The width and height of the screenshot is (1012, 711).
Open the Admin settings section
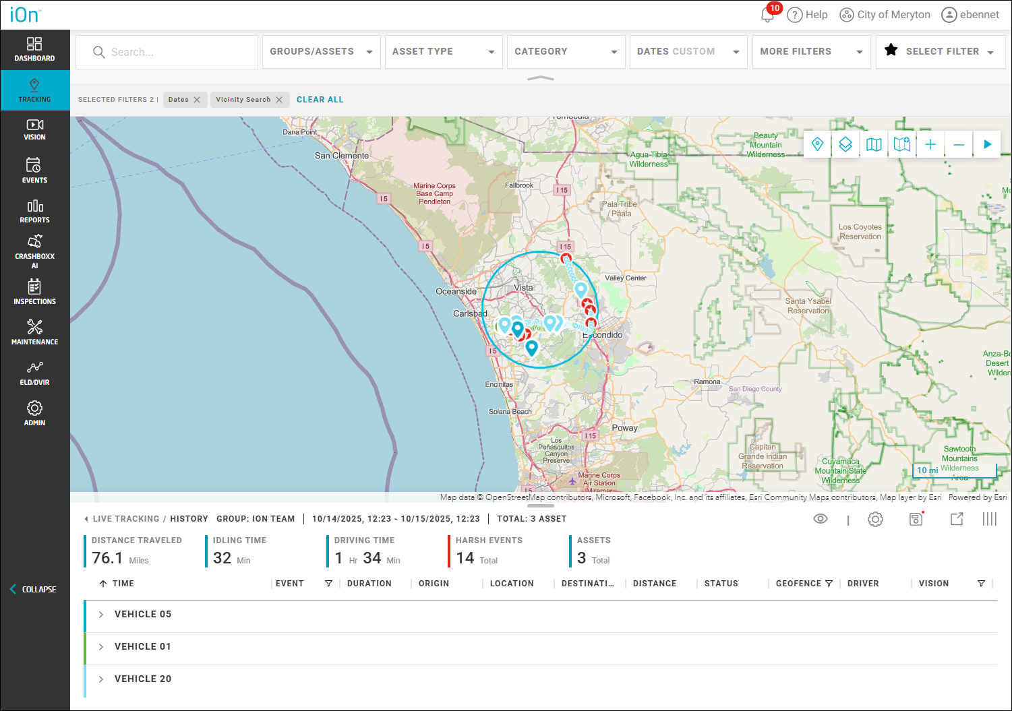[x=34, y=413]
